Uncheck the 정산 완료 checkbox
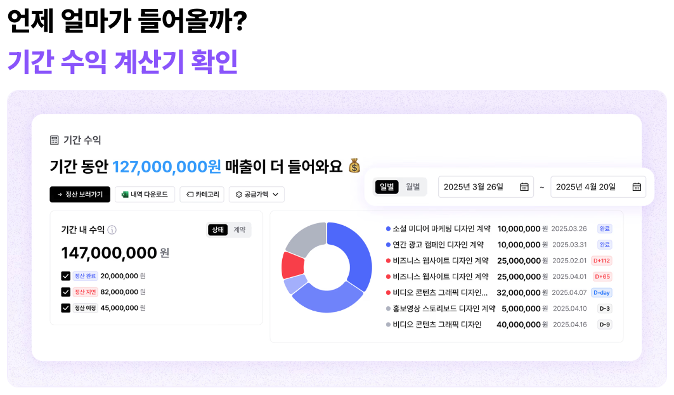Image resolution: width=674 pixels, height=395 pixels. point(65,276)
